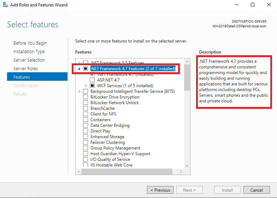Toggle the WCF Services checkbox
The image size is (277, 198).
point(92,86)
